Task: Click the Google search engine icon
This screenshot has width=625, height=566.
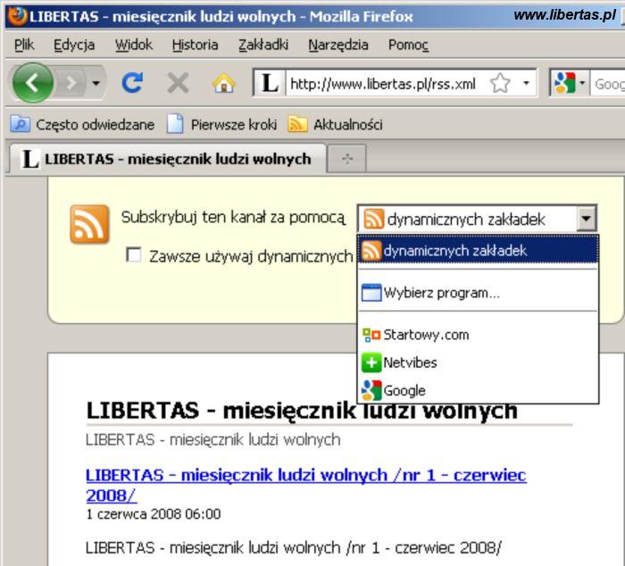Action: 564,84
